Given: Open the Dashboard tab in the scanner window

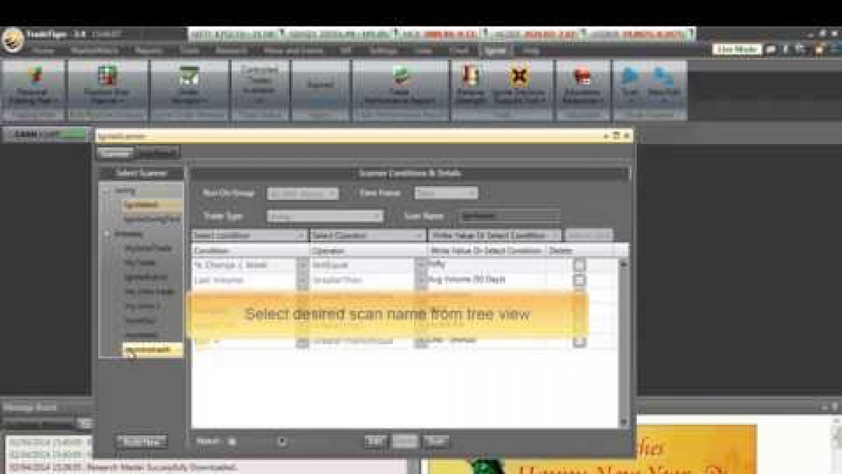Looking at the screenshot, I should (157, 152).
